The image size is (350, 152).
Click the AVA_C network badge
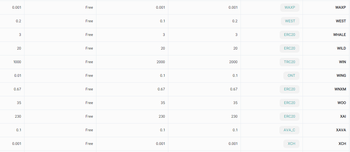click(x=290, y=130)
